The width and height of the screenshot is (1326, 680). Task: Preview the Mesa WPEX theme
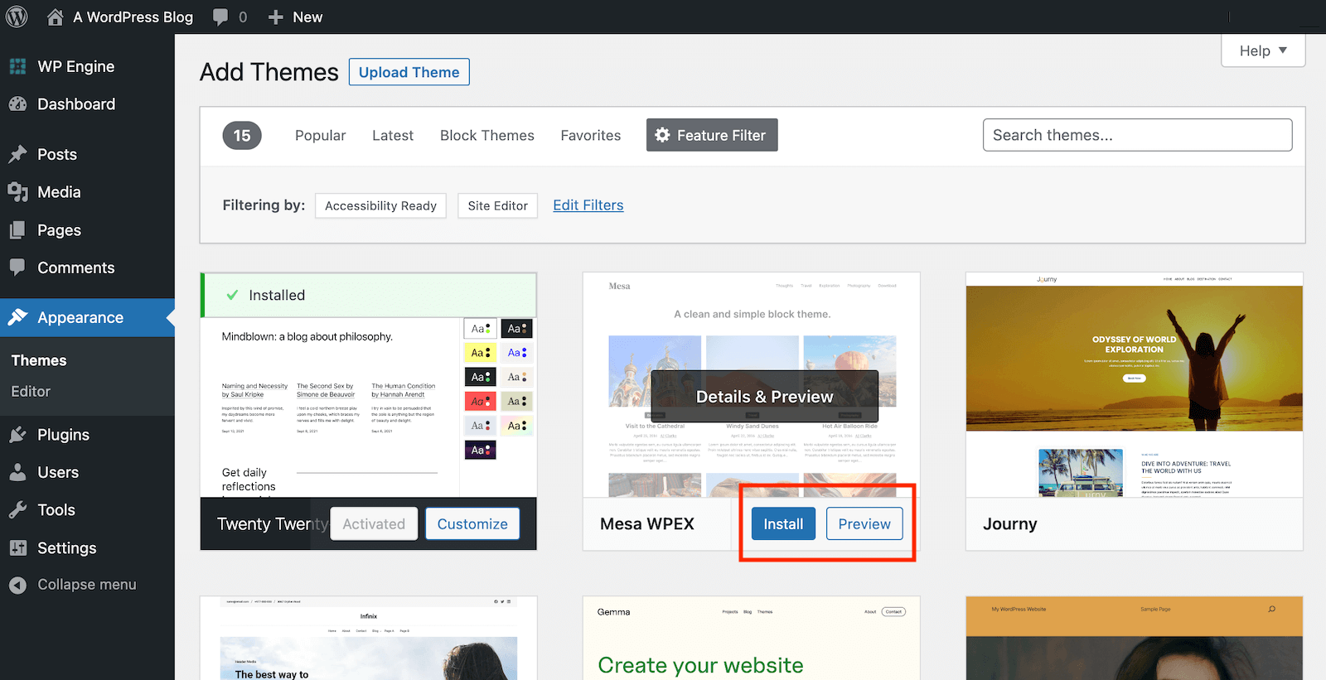[x=864, y=523]
